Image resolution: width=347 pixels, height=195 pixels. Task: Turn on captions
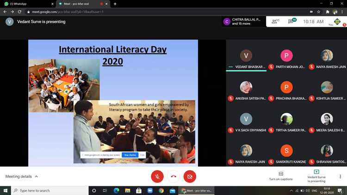click(x=280, y=176)
